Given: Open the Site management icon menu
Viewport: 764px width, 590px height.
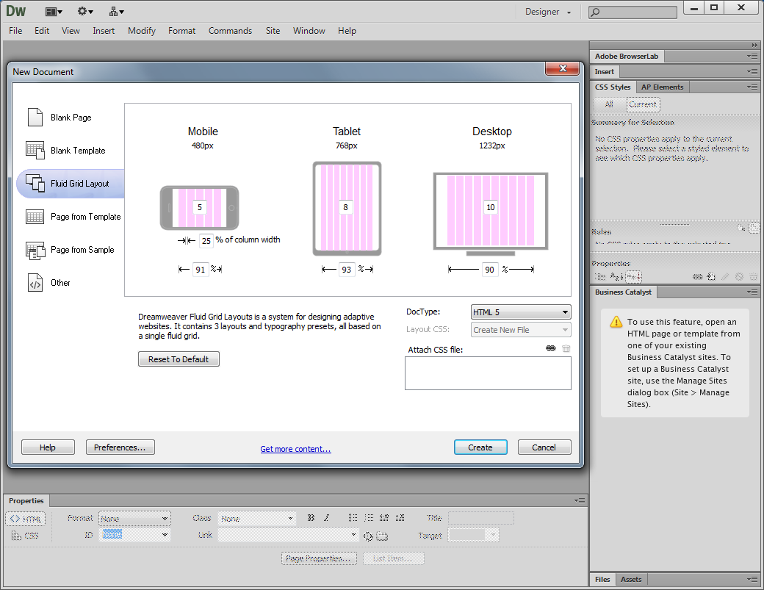Looking at the screenshot, I should coord(117,12).
